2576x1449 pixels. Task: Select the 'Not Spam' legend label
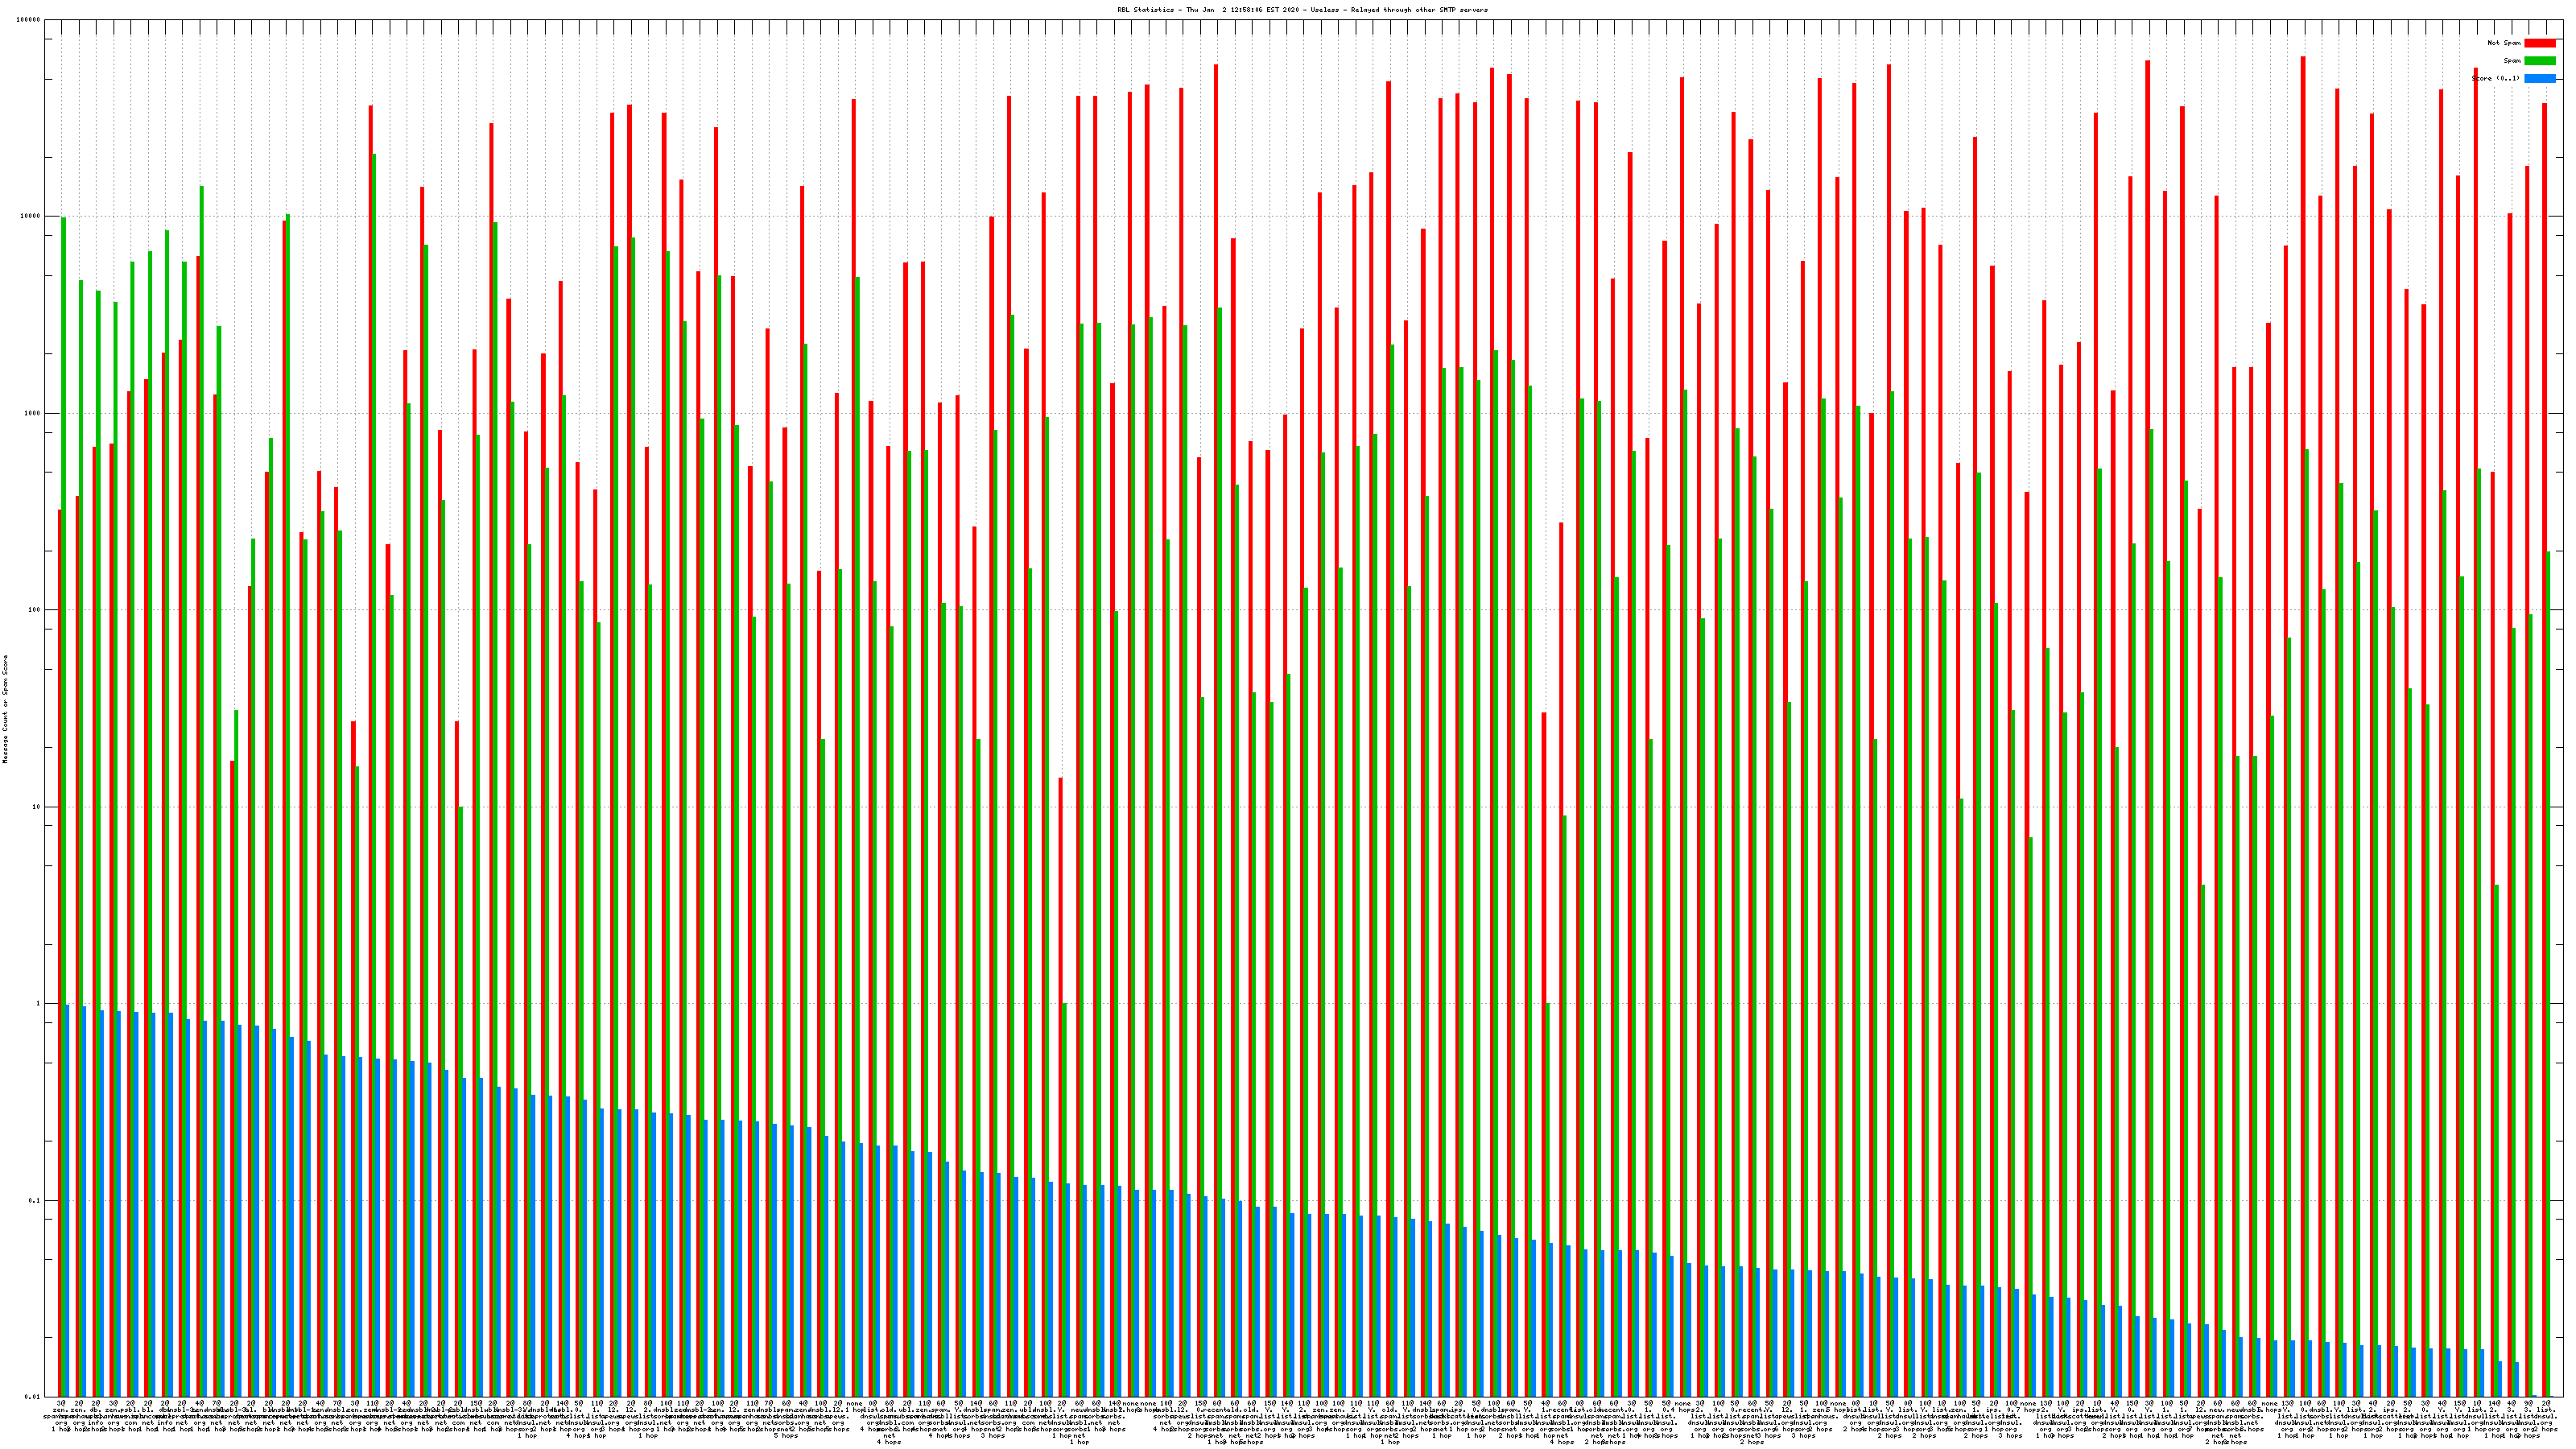(2504, 43)
